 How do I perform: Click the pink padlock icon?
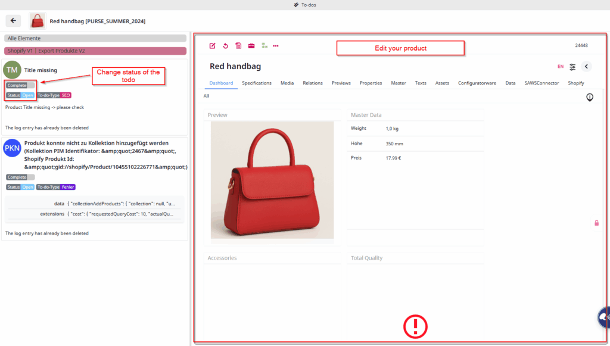point(596,223)
